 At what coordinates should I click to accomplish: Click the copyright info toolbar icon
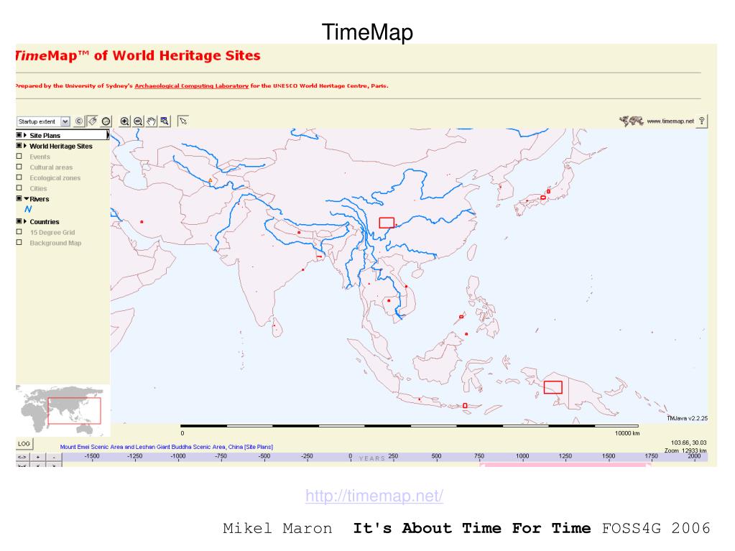(x=79, y=121)
